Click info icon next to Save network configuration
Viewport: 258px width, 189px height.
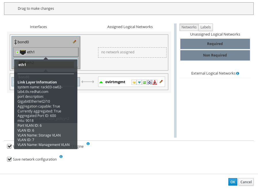pos(61,157)
